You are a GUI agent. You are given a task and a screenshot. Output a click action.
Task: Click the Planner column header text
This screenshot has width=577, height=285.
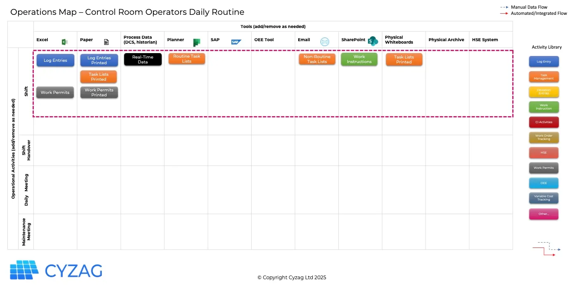click(x=176, y=40)
